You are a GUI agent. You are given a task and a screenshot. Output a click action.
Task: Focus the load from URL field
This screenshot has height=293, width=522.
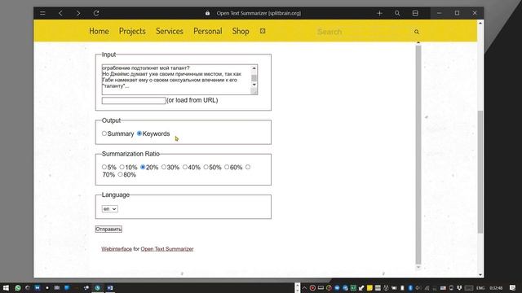[x=134, y=100]
